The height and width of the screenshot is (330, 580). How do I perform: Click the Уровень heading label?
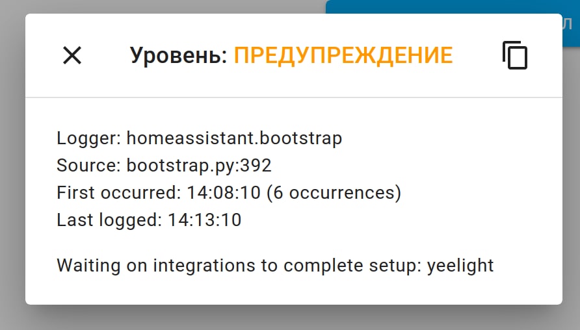tap(178, 56)
